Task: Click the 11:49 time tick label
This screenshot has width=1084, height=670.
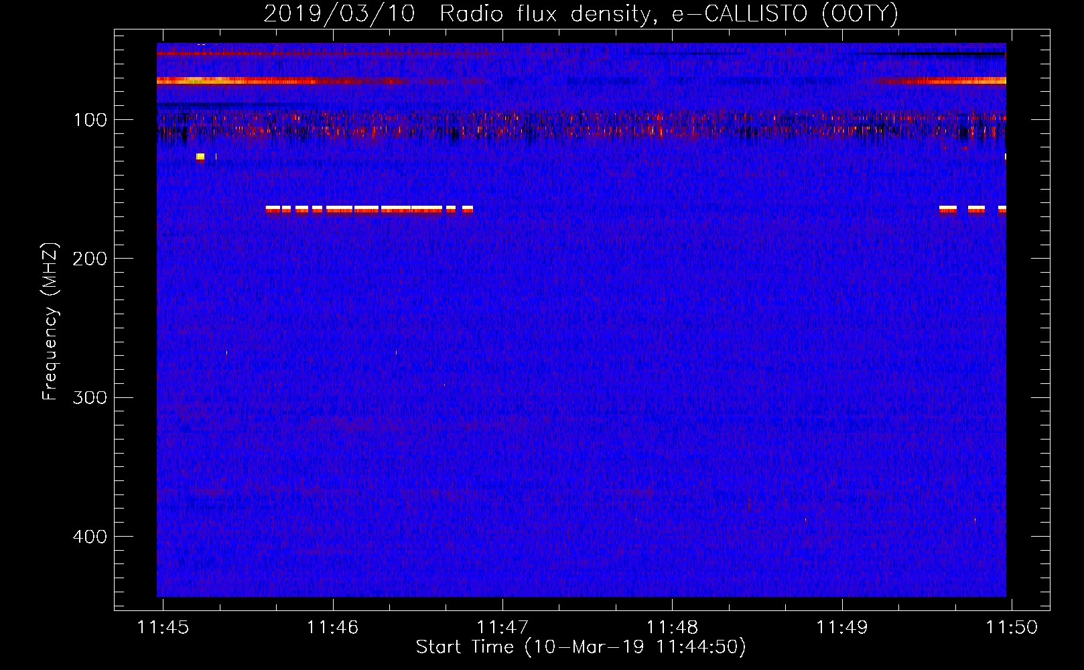Action: click(841, 627)
